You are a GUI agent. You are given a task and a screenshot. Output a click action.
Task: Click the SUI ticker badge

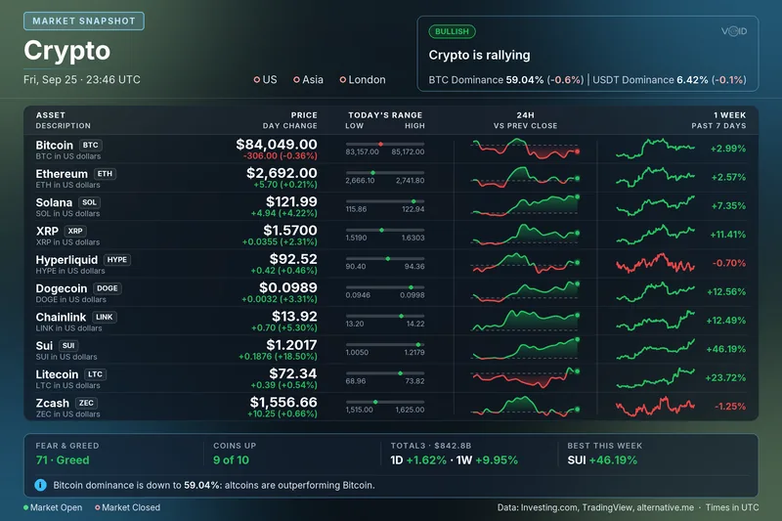(x=68, y=345)
